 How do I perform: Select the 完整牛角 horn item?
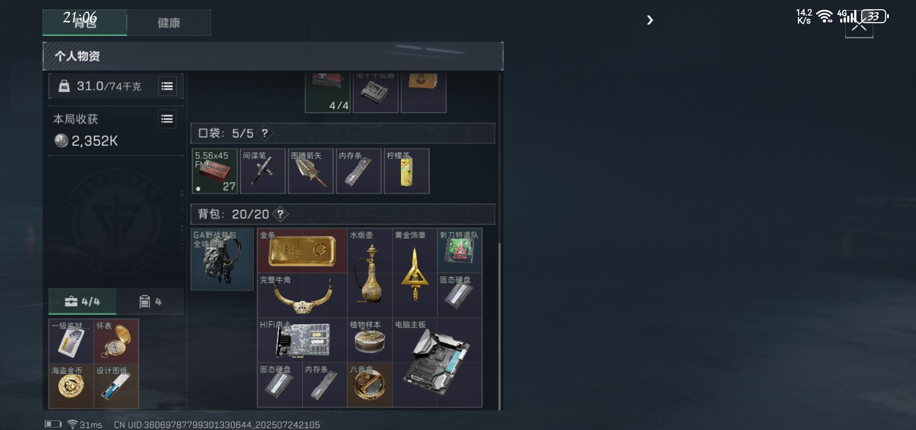coord(302,295)
